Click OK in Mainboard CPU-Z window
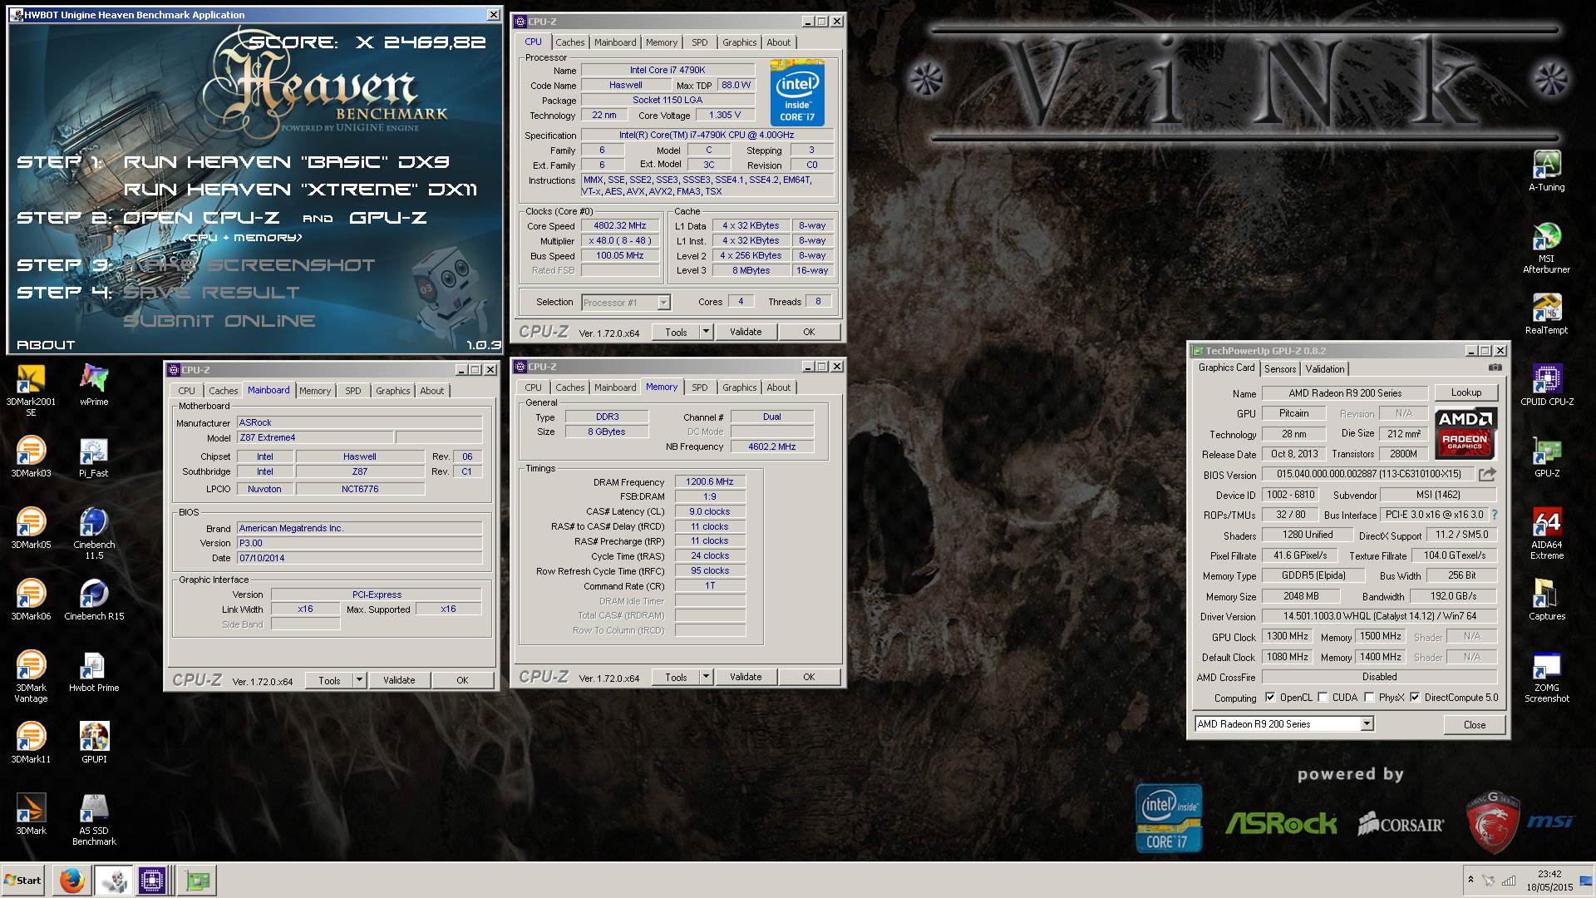Viewport: 1596px width, 898px height. coord(462,680)
